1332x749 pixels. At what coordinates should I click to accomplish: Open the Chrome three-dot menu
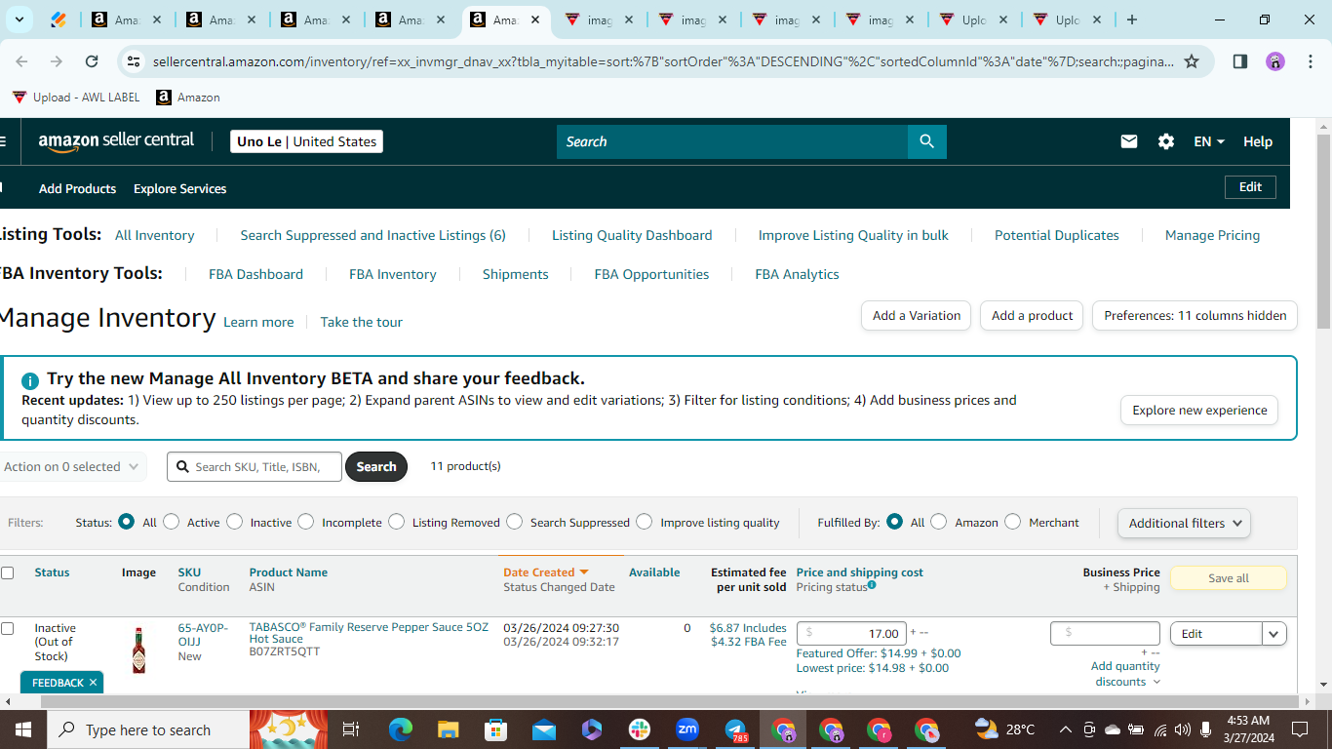pos(1309,61)
